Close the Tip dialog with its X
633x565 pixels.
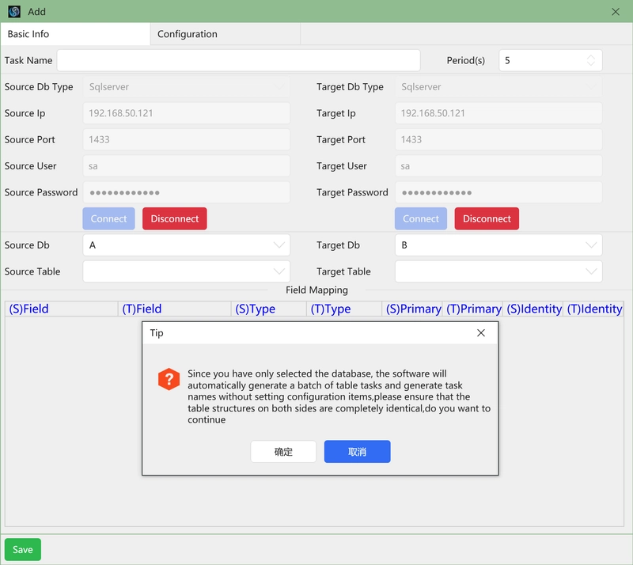tap(481, 333)
